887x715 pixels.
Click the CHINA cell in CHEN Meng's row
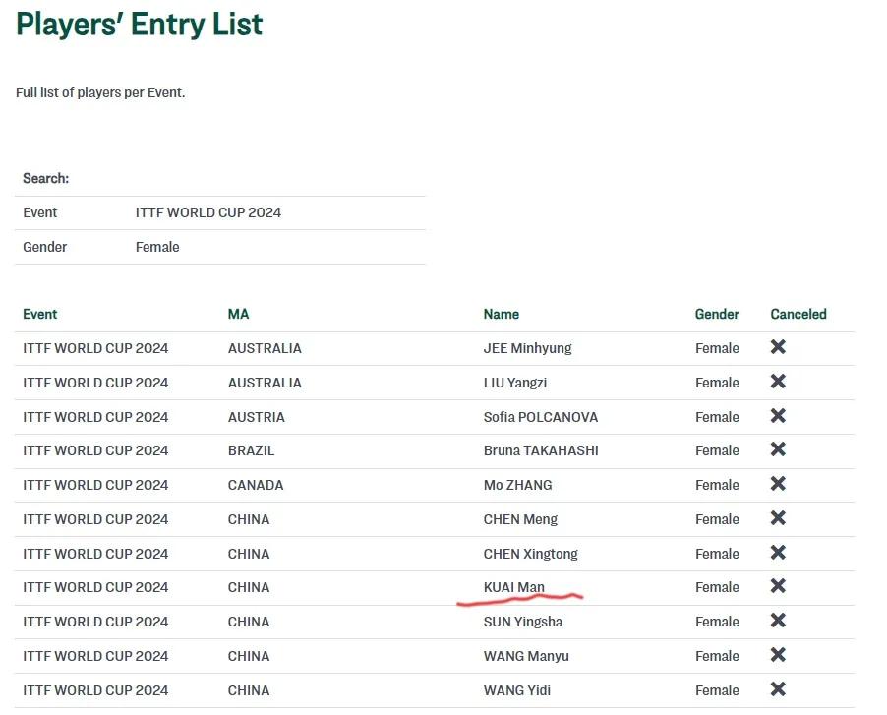(x=249, y=520)
